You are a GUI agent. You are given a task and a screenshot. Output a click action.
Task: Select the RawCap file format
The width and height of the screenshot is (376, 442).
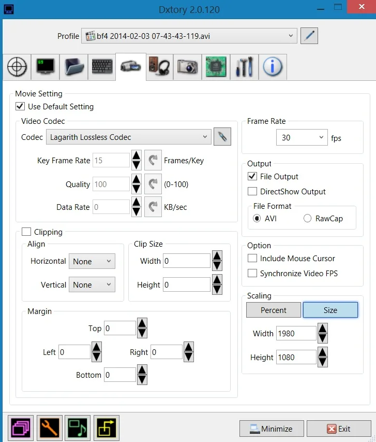pos(307,219)
